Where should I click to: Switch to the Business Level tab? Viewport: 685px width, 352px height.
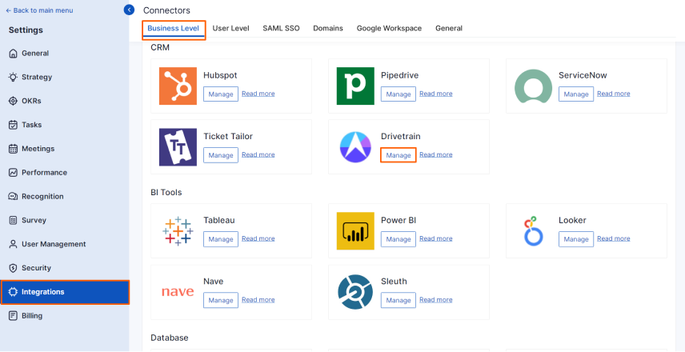174,28
